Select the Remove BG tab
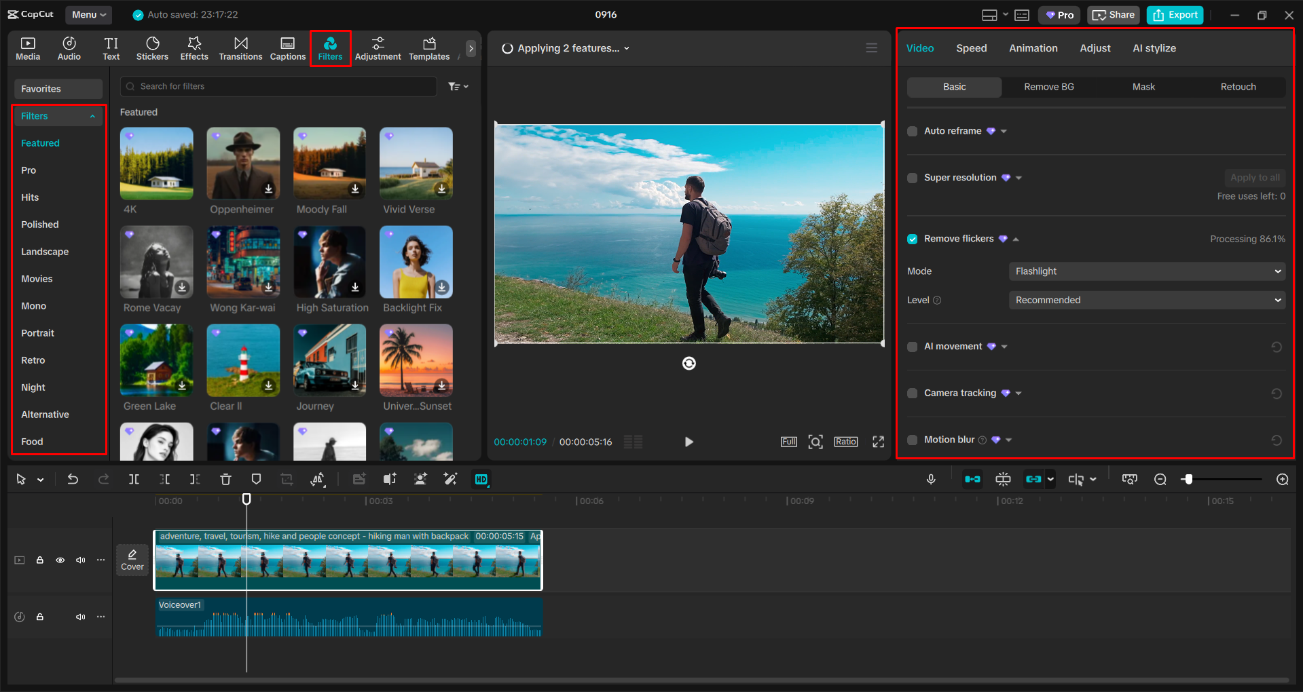The image size is (1303, 692). 1048,87
